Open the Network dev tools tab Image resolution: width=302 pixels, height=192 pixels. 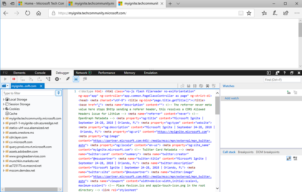pyautogui.click(x=82, y=73)
